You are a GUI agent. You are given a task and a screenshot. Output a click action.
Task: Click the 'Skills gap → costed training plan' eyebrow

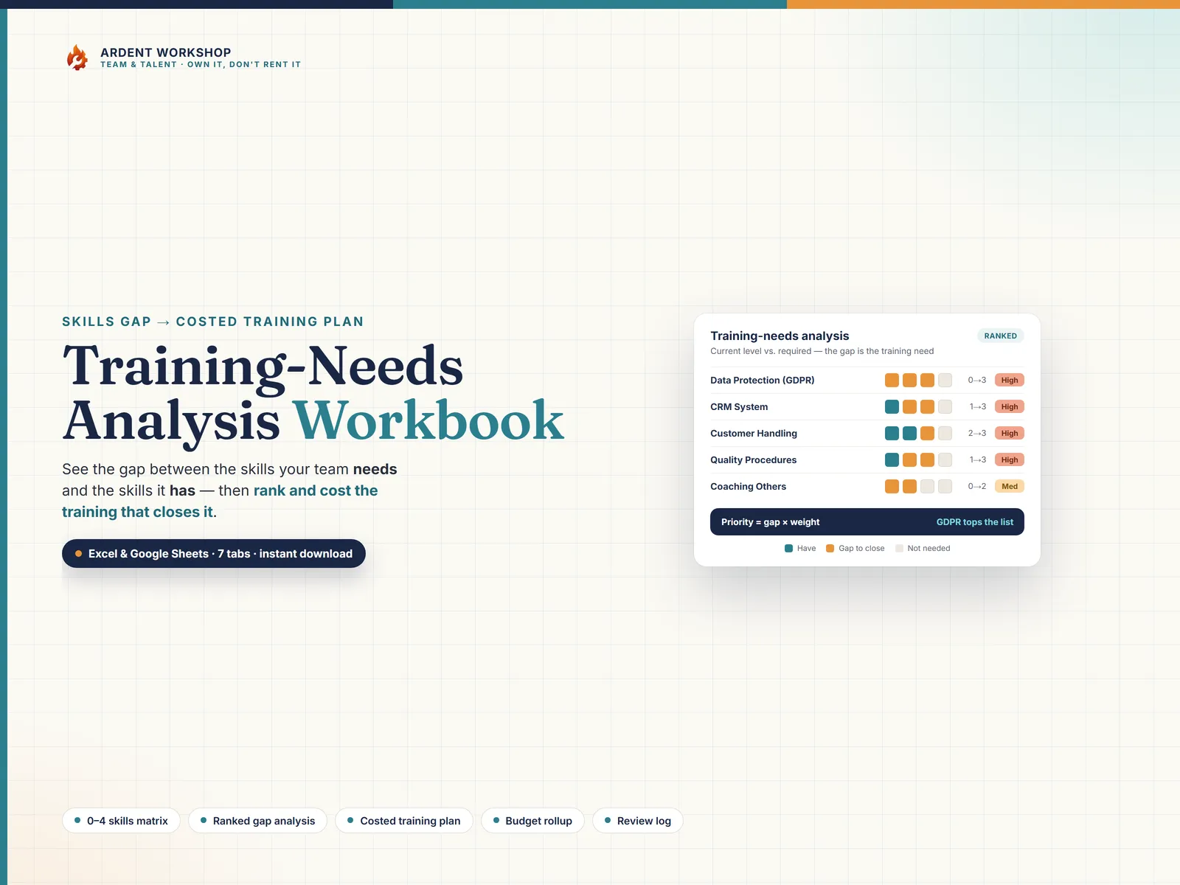click(x=213, y=322)
